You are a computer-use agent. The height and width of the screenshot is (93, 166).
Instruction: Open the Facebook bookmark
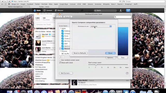[x=30, y=4]
